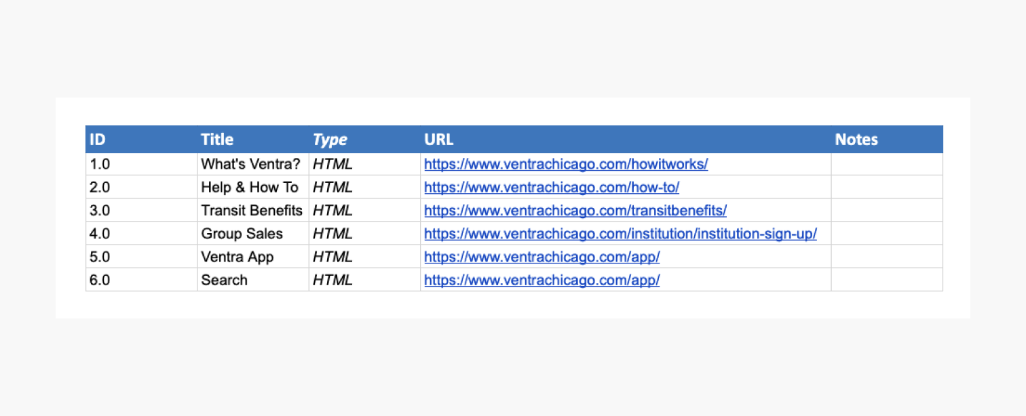Select the Search title cell
This screenshot has height=416, width=1026.
pyautogui.click(x=253, y=280)
